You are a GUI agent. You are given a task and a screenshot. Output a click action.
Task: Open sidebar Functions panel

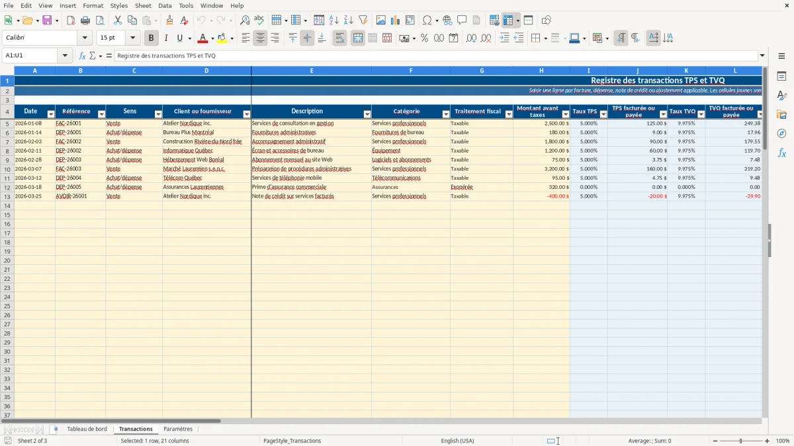pos(781,153)
